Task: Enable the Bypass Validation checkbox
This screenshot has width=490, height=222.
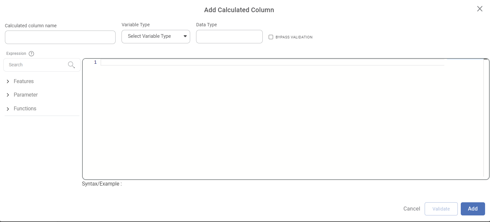Action: [x=271, y=37]
